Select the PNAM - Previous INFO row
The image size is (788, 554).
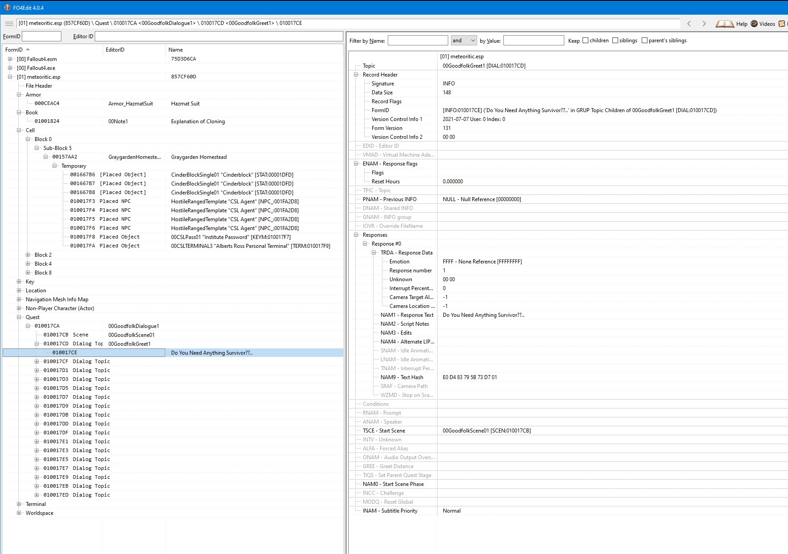[x=568, y=199]
